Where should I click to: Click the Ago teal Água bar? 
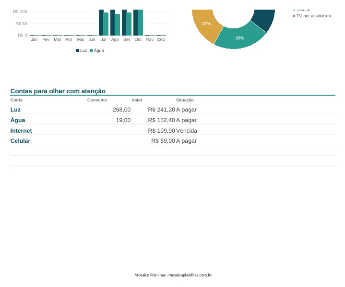point(118,25)
